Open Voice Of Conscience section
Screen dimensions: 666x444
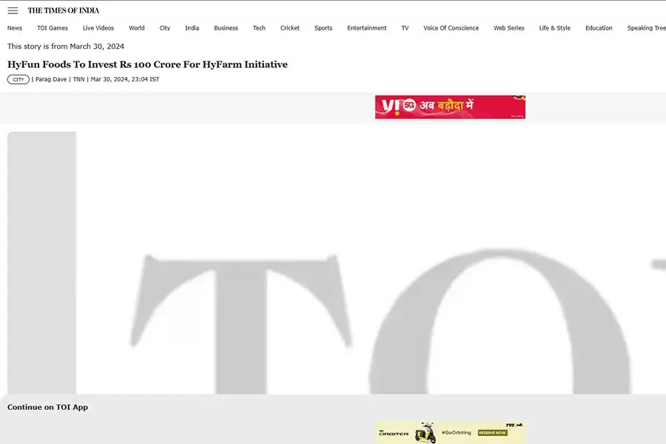pos(451,28)
